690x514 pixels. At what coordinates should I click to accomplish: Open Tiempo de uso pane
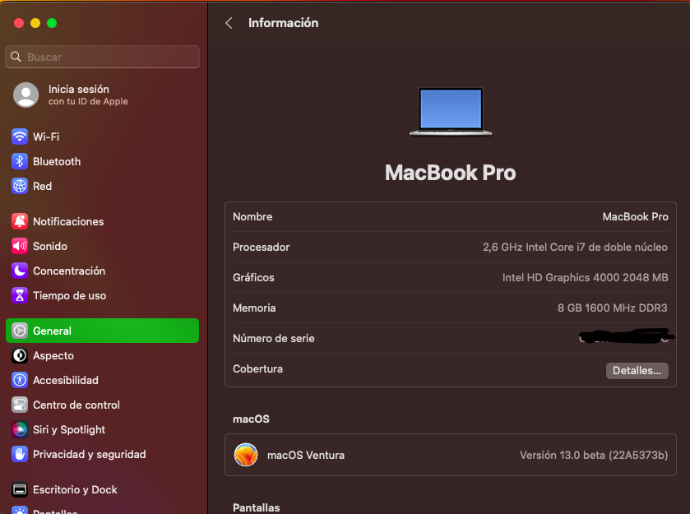click(x=102, y=295)
